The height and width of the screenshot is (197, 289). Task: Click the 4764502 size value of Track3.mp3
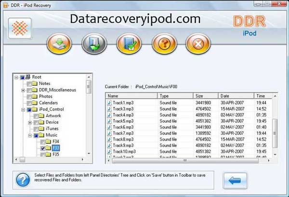pos(203,109)
